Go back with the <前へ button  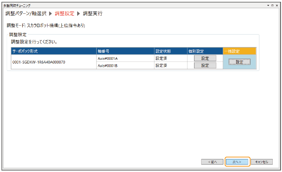(x=212, y=162)
